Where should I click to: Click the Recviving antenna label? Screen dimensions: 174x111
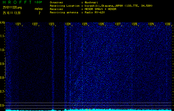(64, 12)
